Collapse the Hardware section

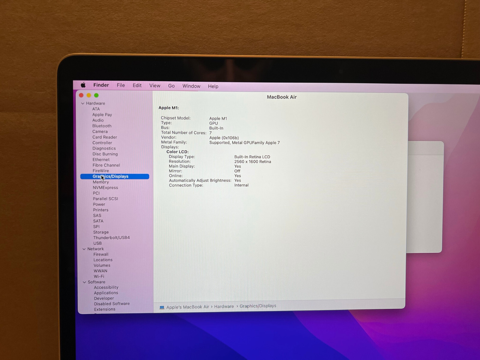coord(83,103)
